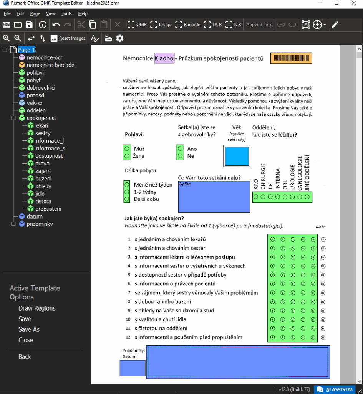Open template properties info icon
Viewport: 363px width, 394px height.
pyautogui.click(x=43, y=25)
